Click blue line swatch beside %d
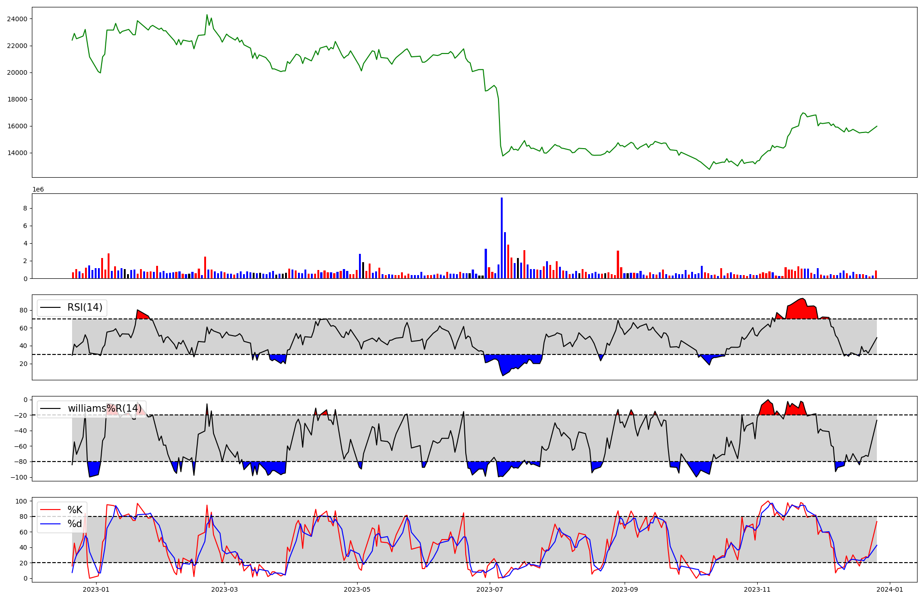 pos(51,524)
